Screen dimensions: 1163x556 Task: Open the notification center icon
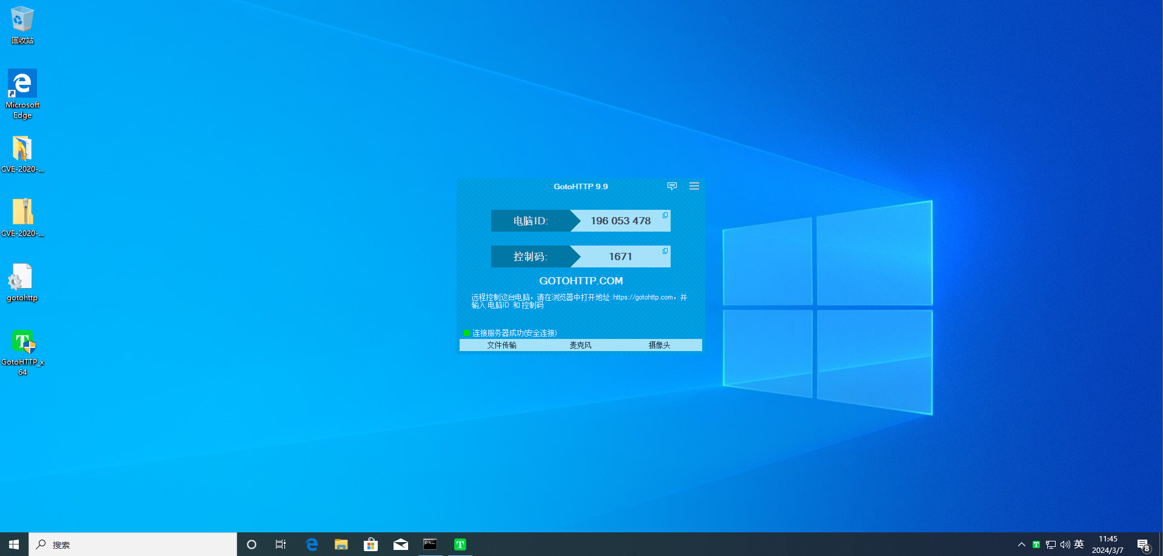[1143, 544]
